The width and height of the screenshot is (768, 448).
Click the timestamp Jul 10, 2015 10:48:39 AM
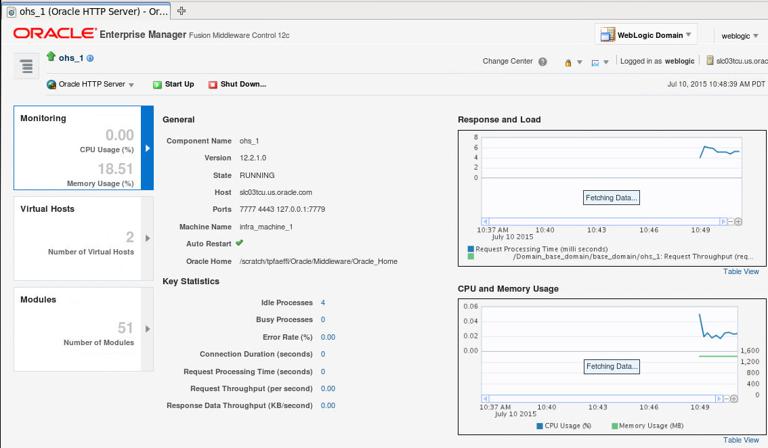(716, 84)
